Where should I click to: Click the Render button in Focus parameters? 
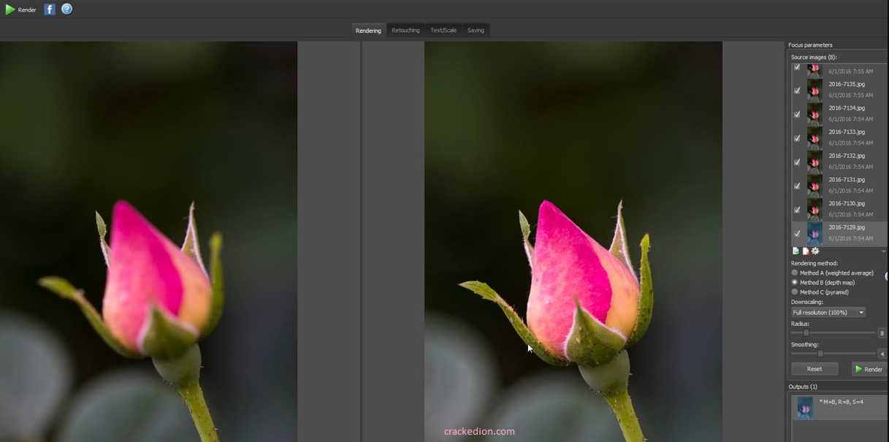(869, 369)
